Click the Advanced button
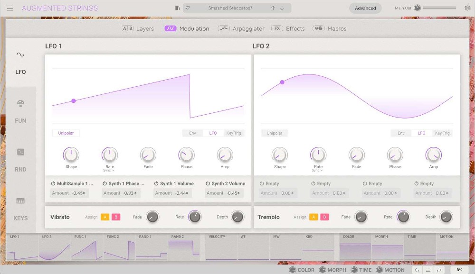The image size is (475, 274). (x=365, y=8)
